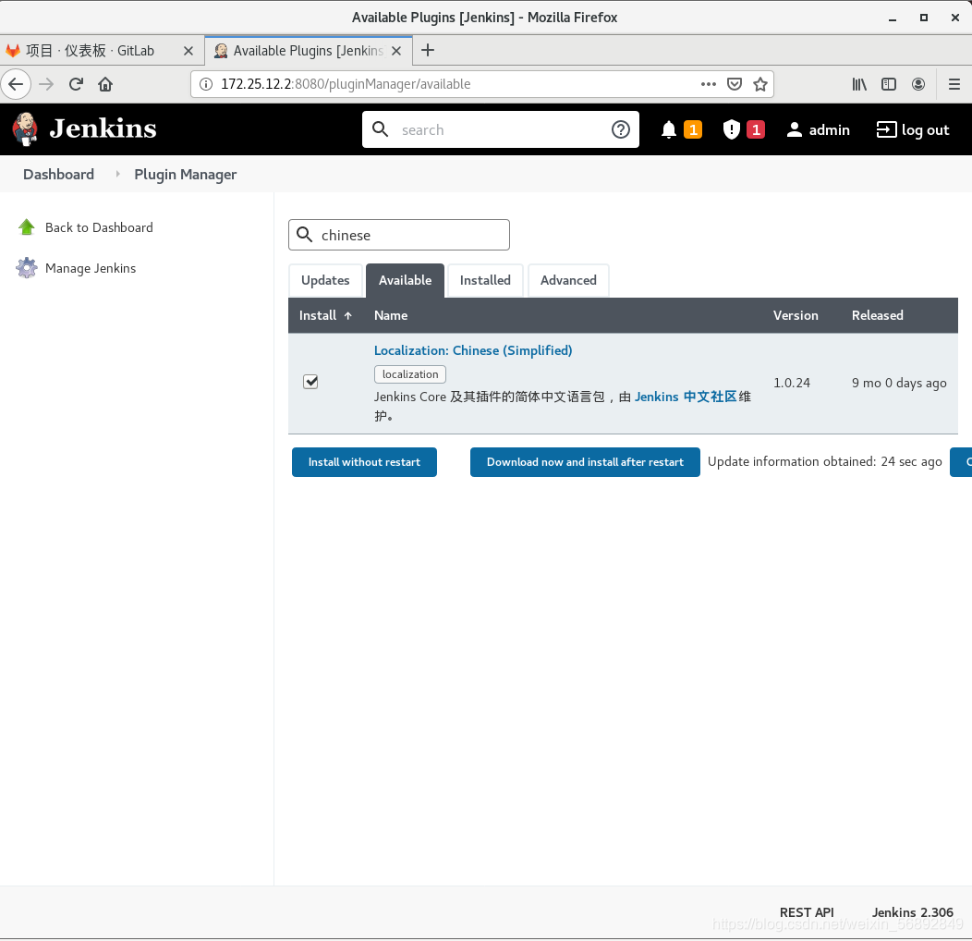The height and width of the screenshot is (941, 972).
Task: Sort by the Version column header
Action: point(796,315)
